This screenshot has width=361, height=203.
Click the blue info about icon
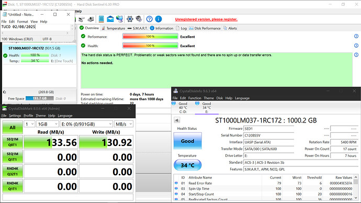pyautogui.click(x=159, y=19)
